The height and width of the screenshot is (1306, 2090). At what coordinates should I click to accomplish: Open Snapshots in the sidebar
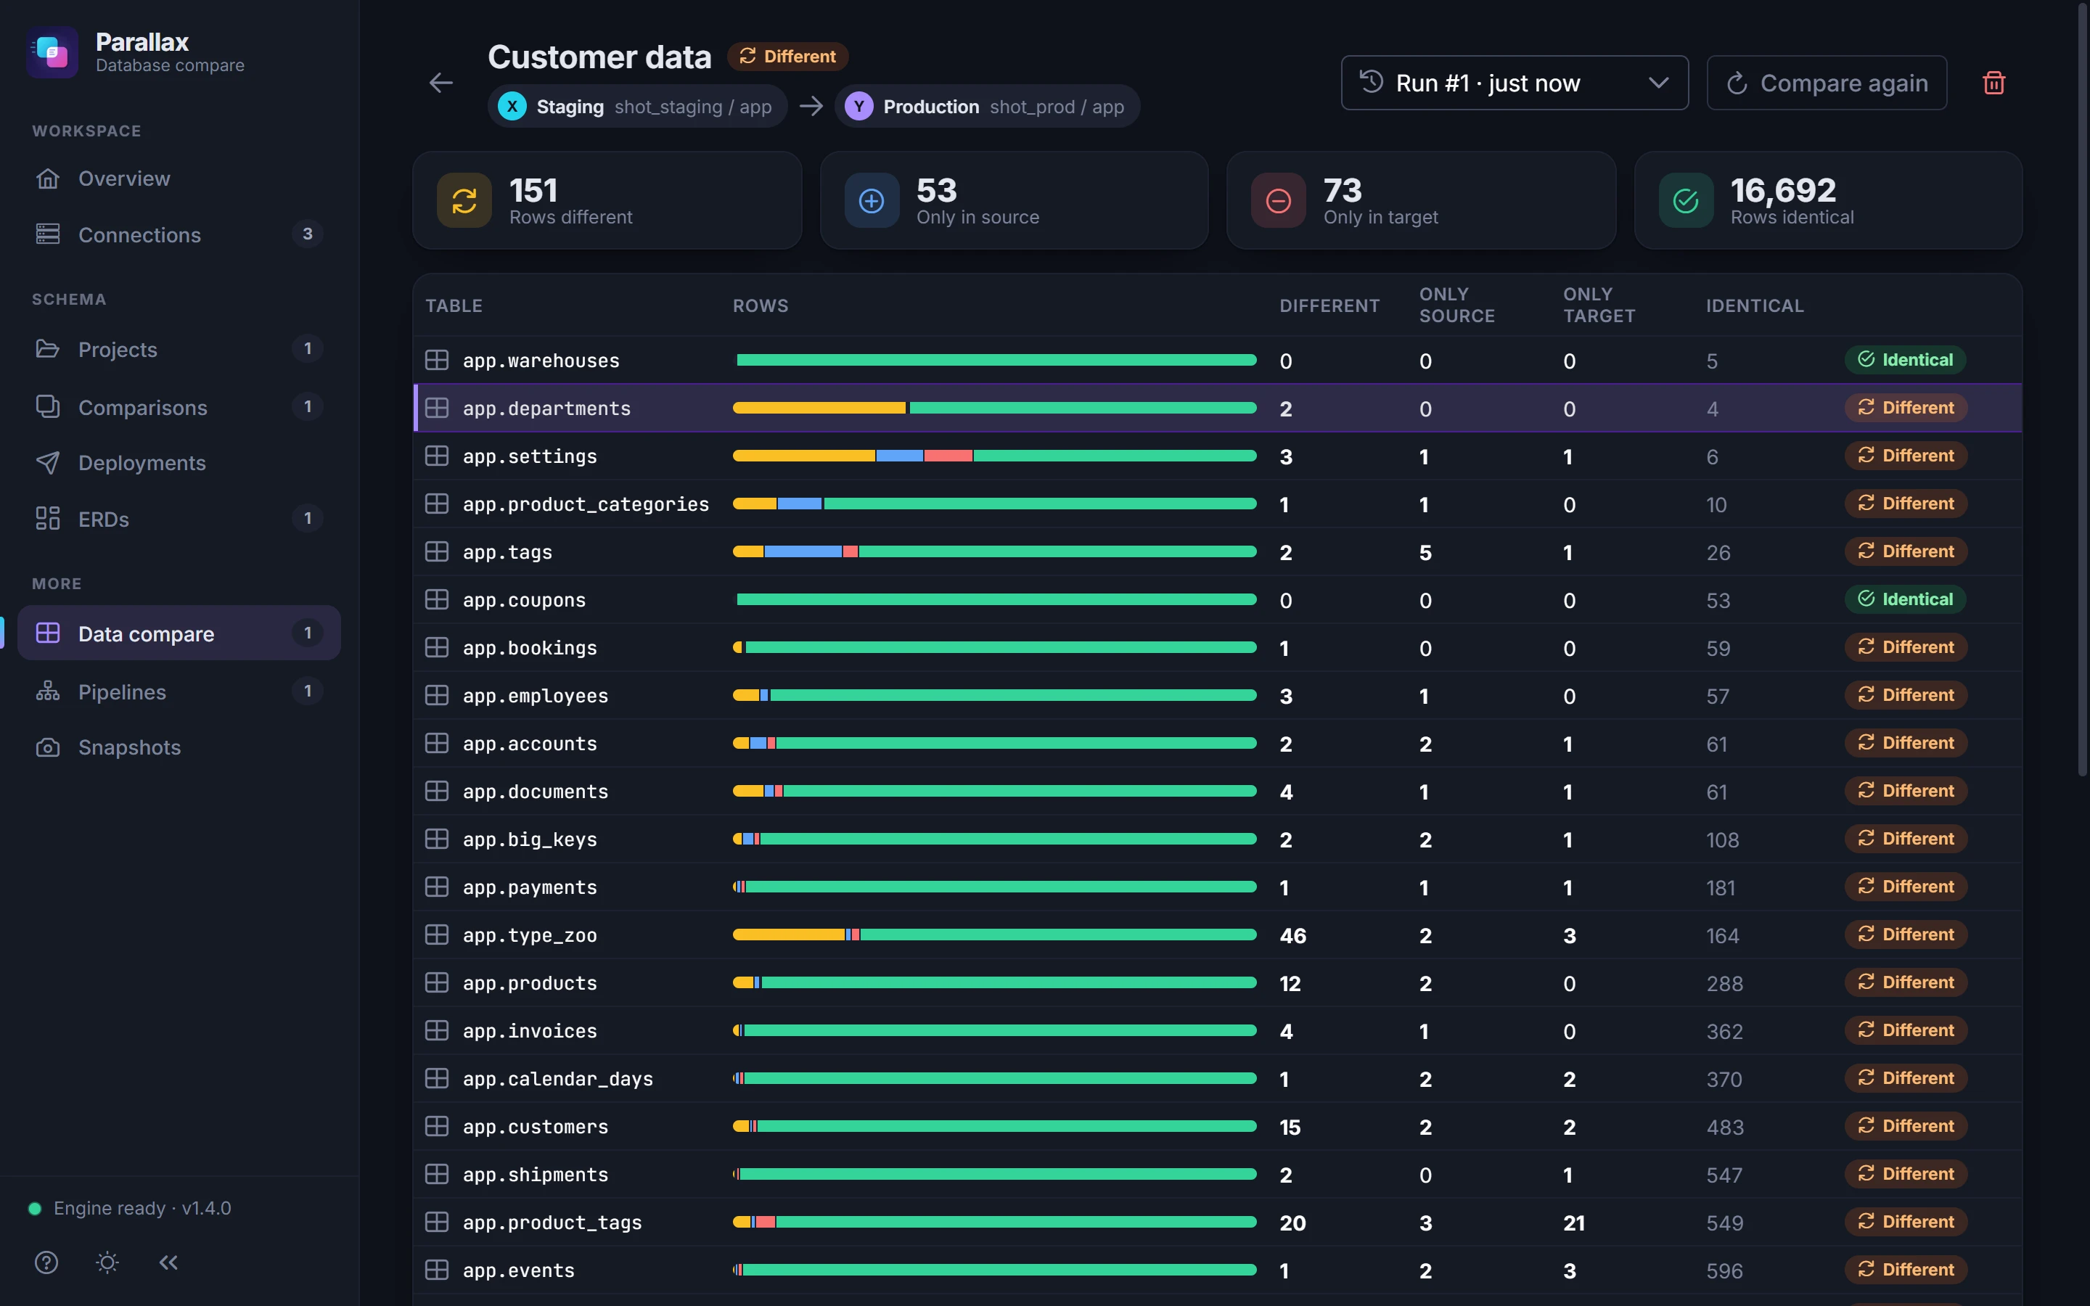[x=179, y=747]
